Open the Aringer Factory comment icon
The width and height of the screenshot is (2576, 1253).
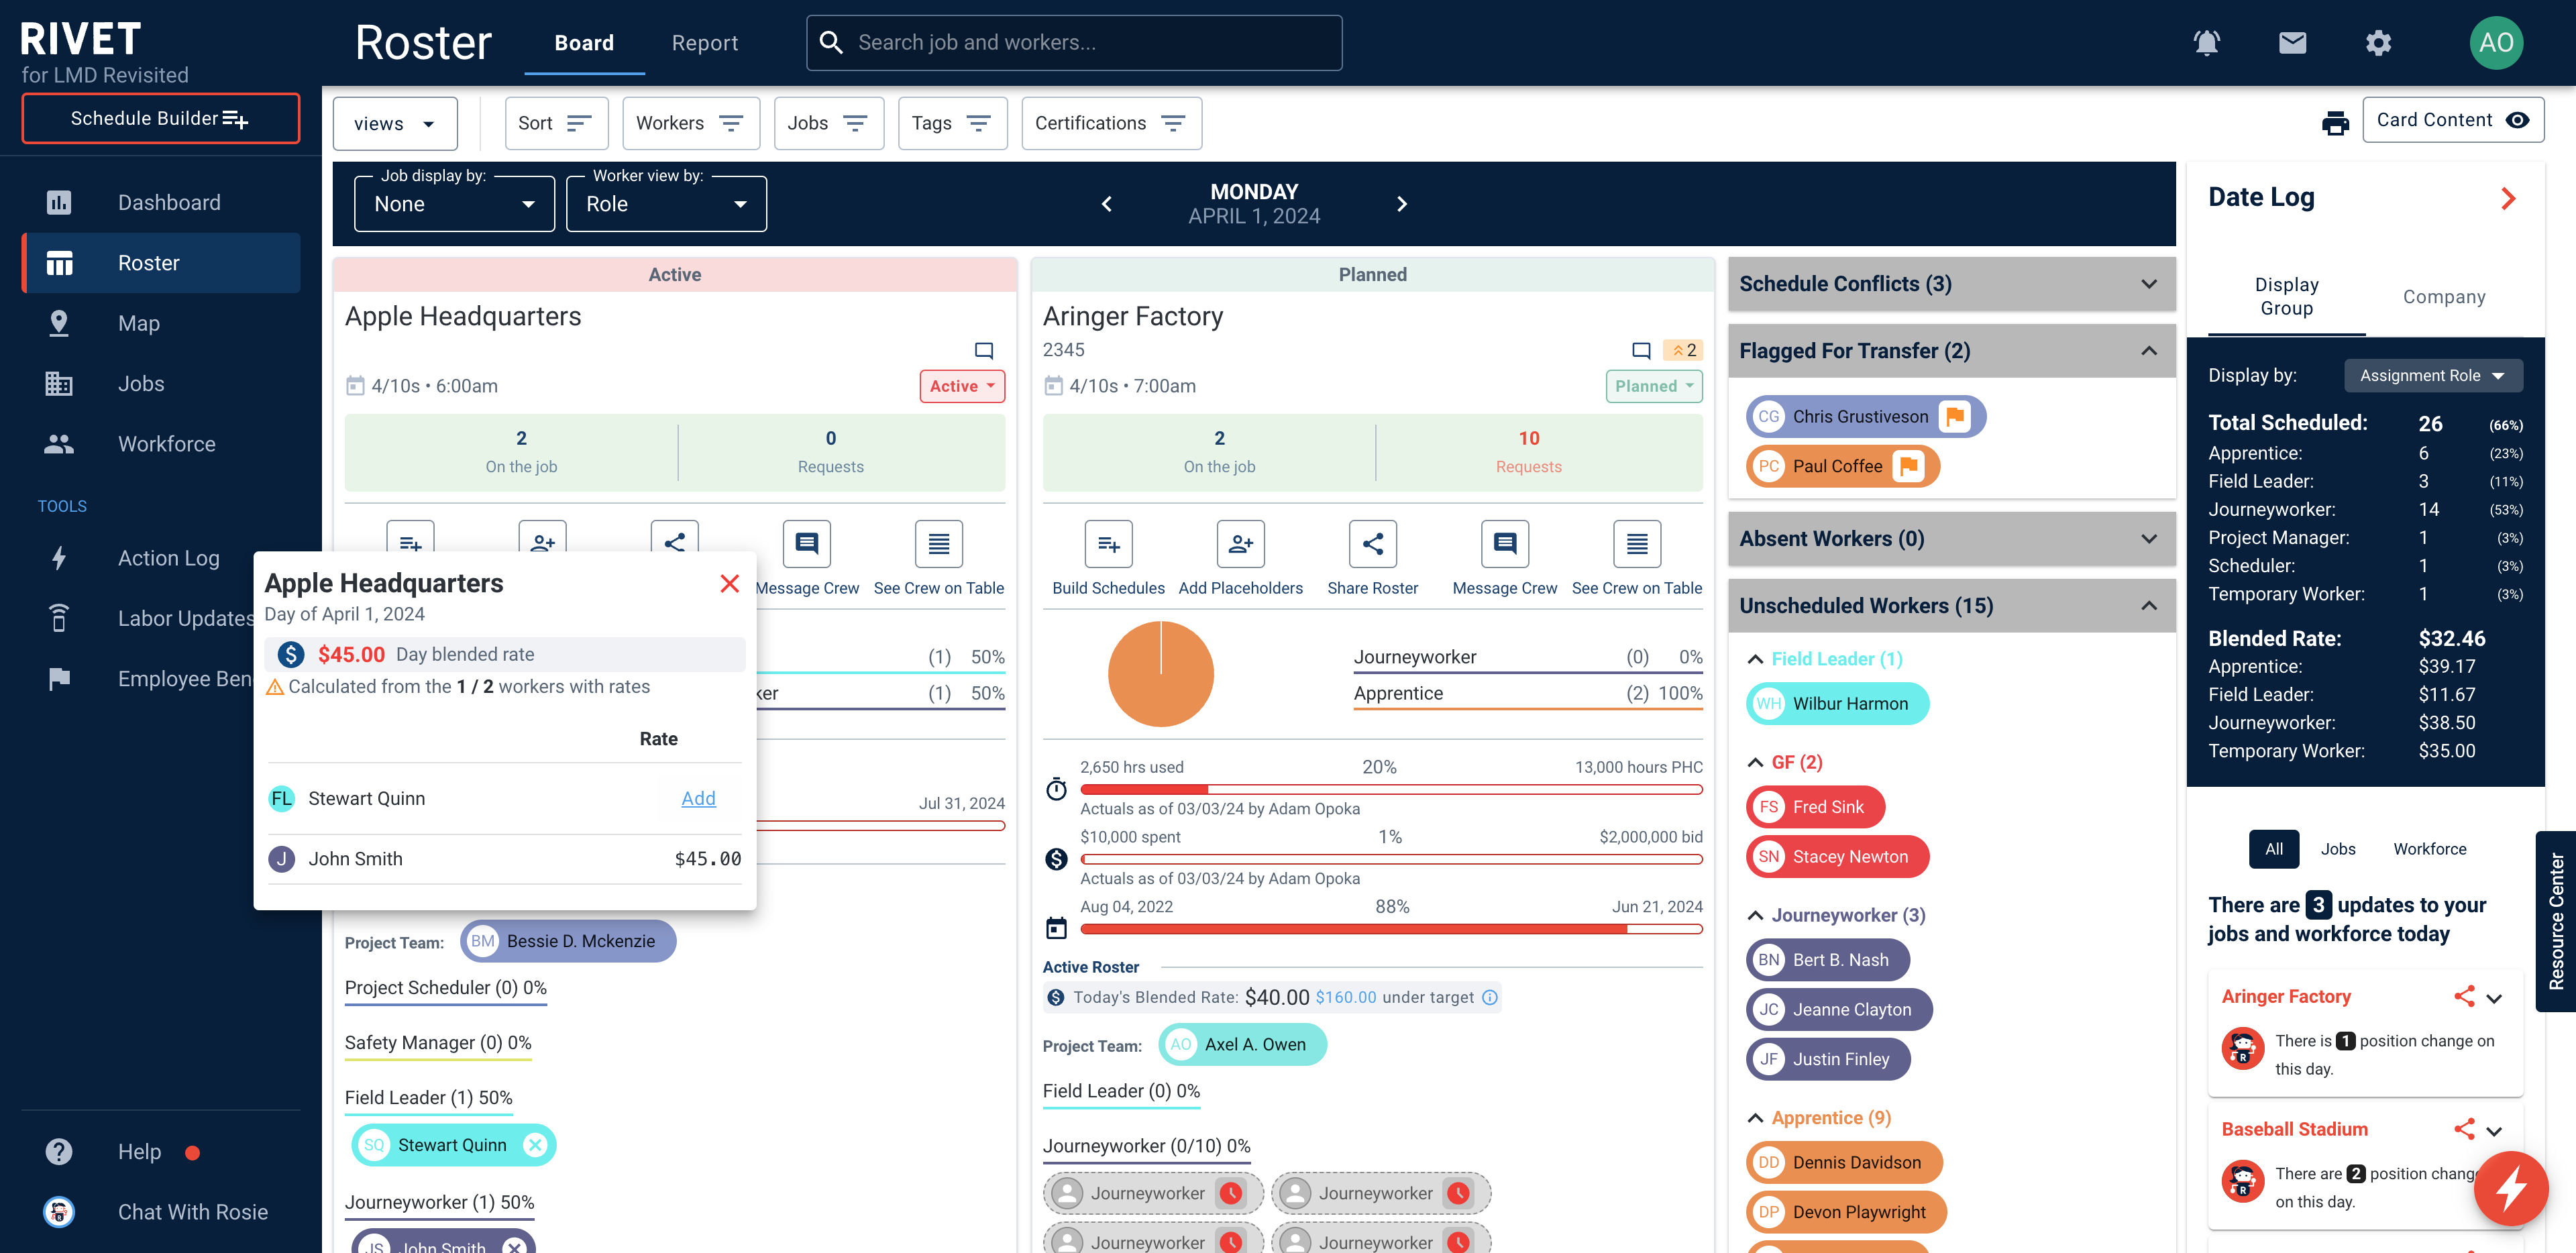tap(1641, 350)
